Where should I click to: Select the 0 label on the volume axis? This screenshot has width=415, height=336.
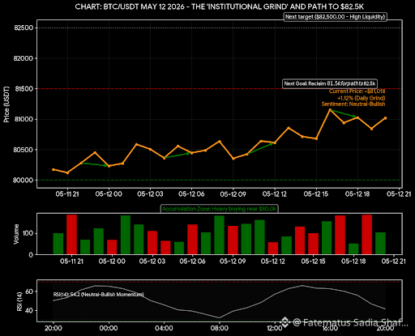coord(31,255)
